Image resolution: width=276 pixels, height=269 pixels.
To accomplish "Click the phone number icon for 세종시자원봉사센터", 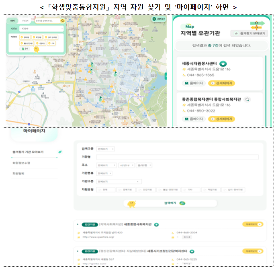I will click(184, 75).
